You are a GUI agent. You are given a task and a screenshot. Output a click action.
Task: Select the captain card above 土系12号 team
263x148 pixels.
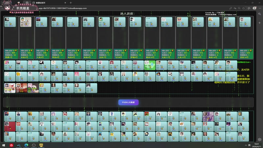pyautogui.click(x=182, y=22)
